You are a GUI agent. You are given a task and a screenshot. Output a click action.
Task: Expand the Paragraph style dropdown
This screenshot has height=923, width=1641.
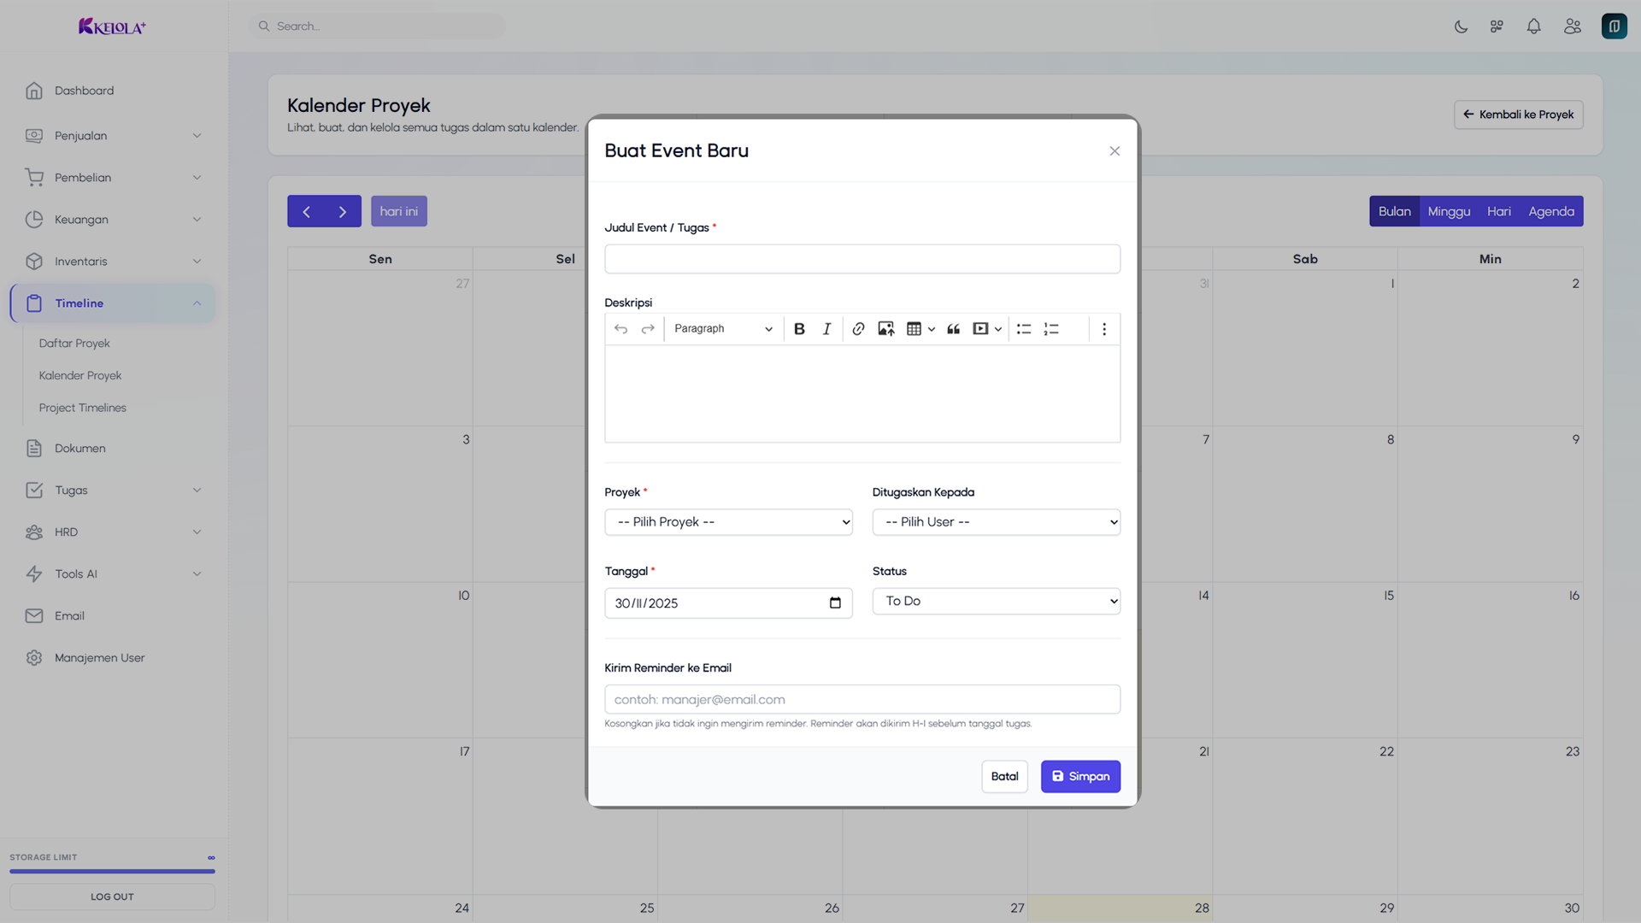click(722, 328)
